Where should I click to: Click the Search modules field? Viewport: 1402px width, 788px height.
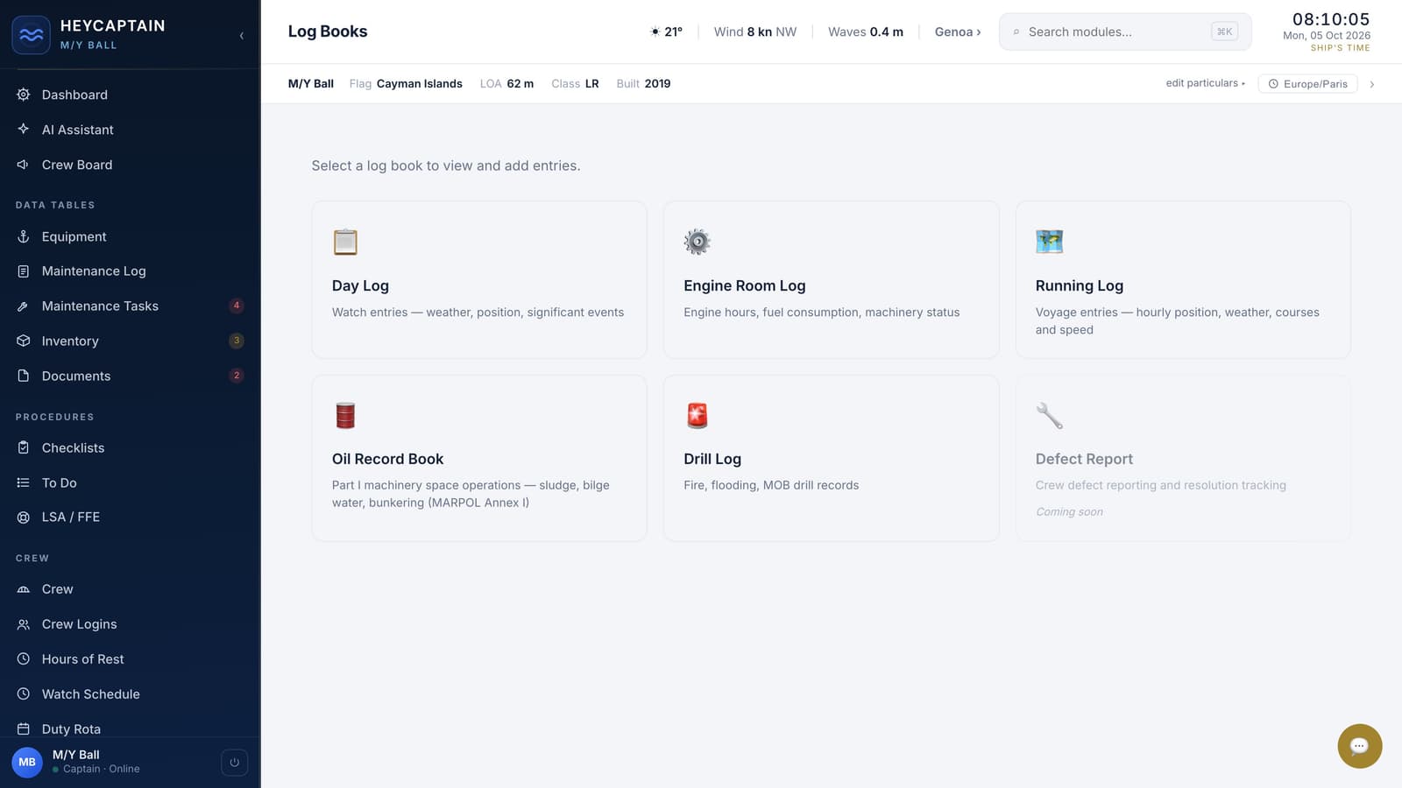point(1125,32)
